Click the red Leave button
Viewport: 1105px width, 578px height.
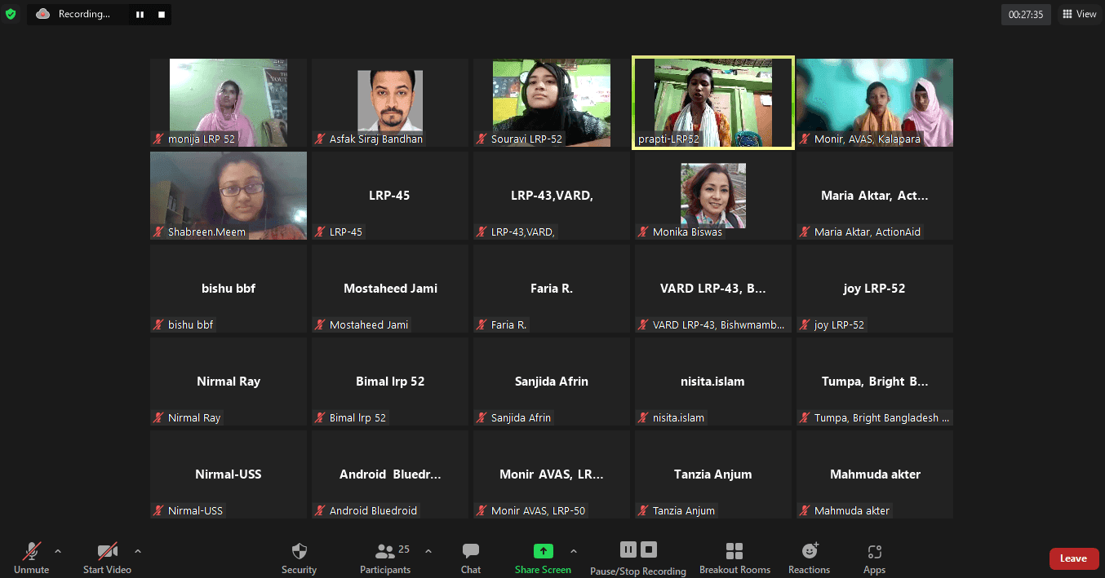point(1073,558)
